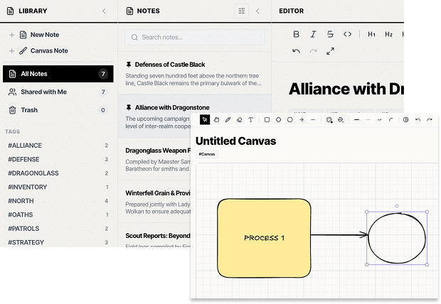Select the diamond shape tool
This screenshot has height=304, width=441.
[x=278, y=120]
